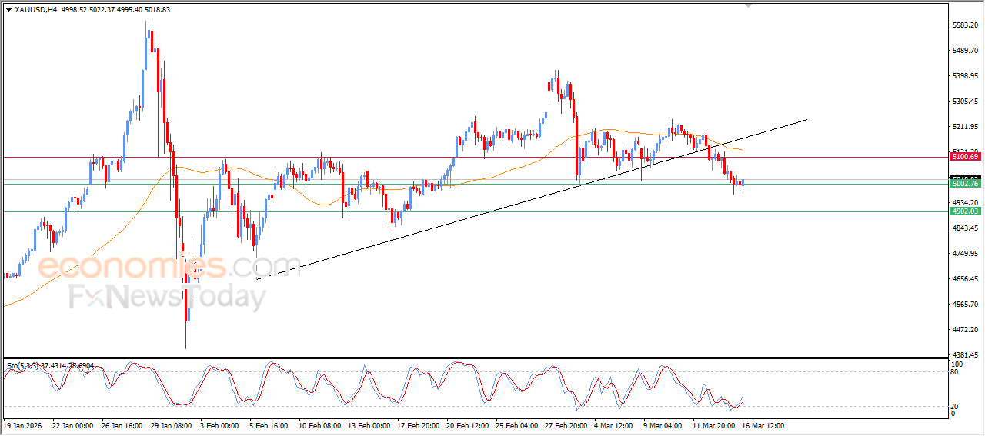Click the XAUUSD,H4 chart title
The width and height of the screenshot is (985, 436).
coord(35,10)
